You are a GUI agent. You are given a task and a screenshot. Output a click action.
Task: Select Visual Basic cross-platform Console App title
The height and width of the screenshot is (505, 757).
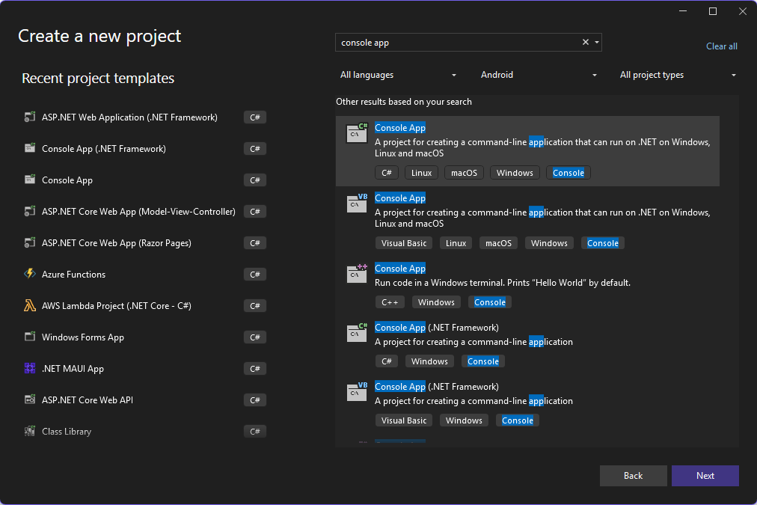(x=400, y=198)
